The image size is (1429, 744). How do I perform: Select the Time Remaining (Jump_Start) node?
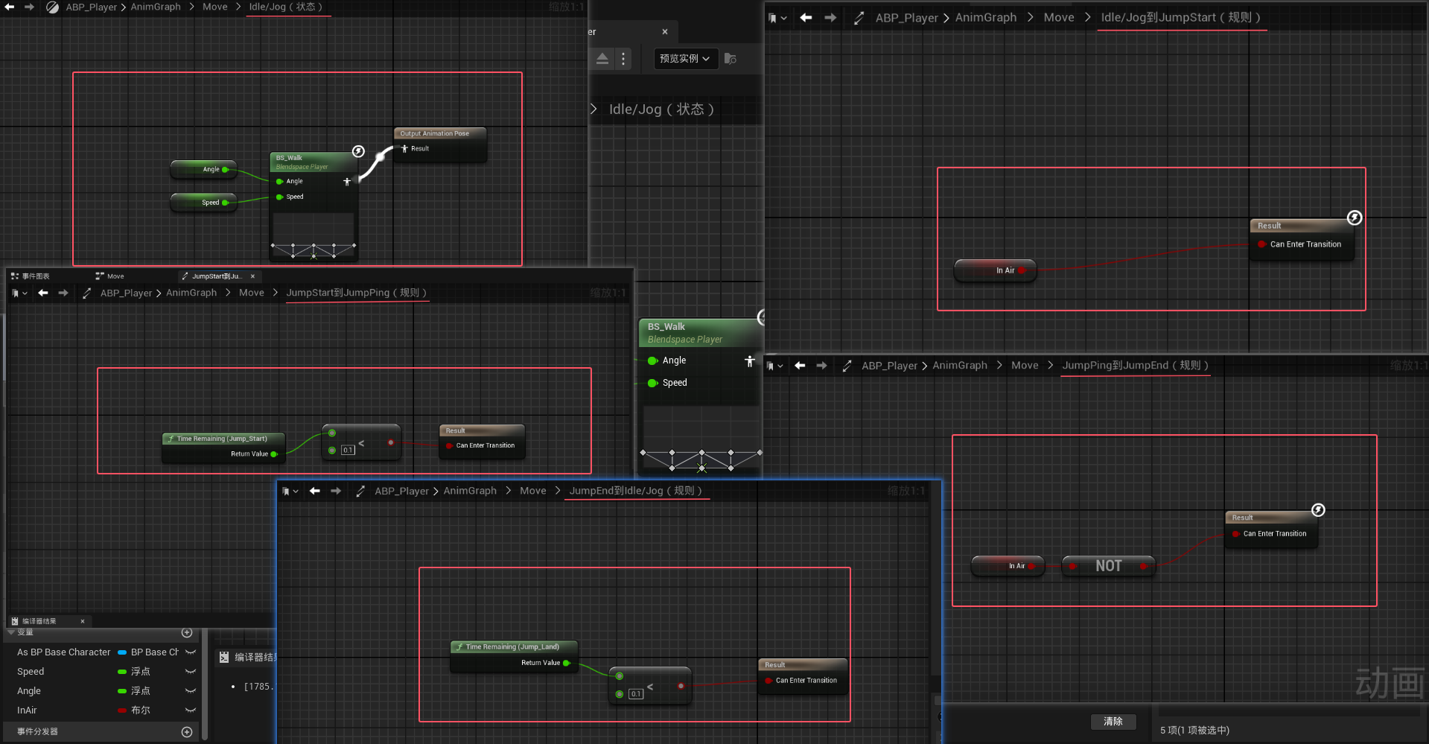click(x=223, y=446)
